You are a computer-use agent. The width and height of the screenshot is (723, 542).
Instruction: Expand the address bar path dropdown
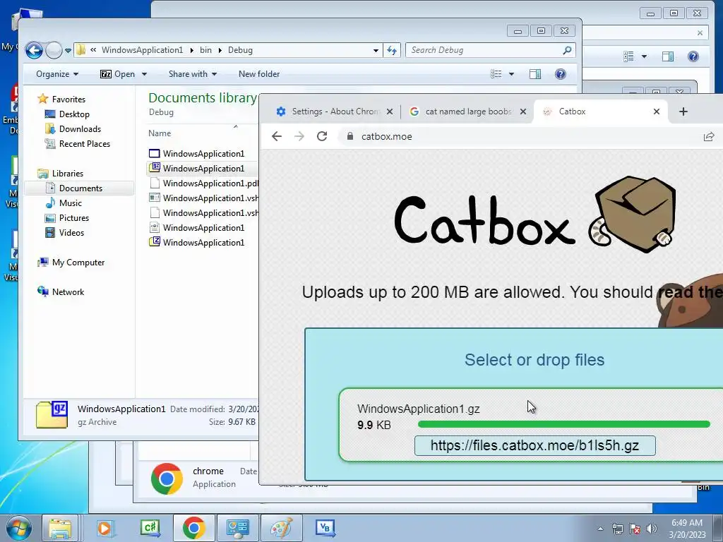[x=376, y=50]
